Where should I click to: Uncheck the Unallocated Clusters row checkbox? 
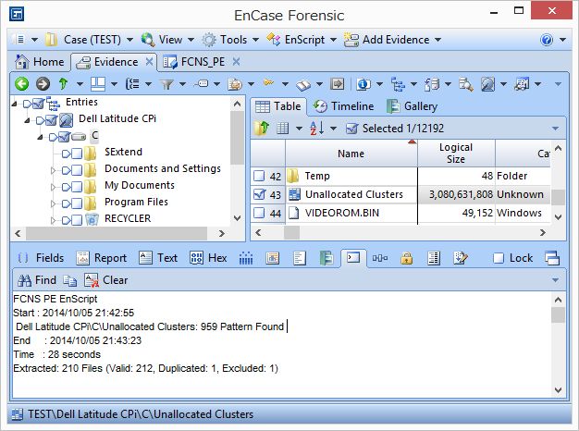[x=259, y=194]
